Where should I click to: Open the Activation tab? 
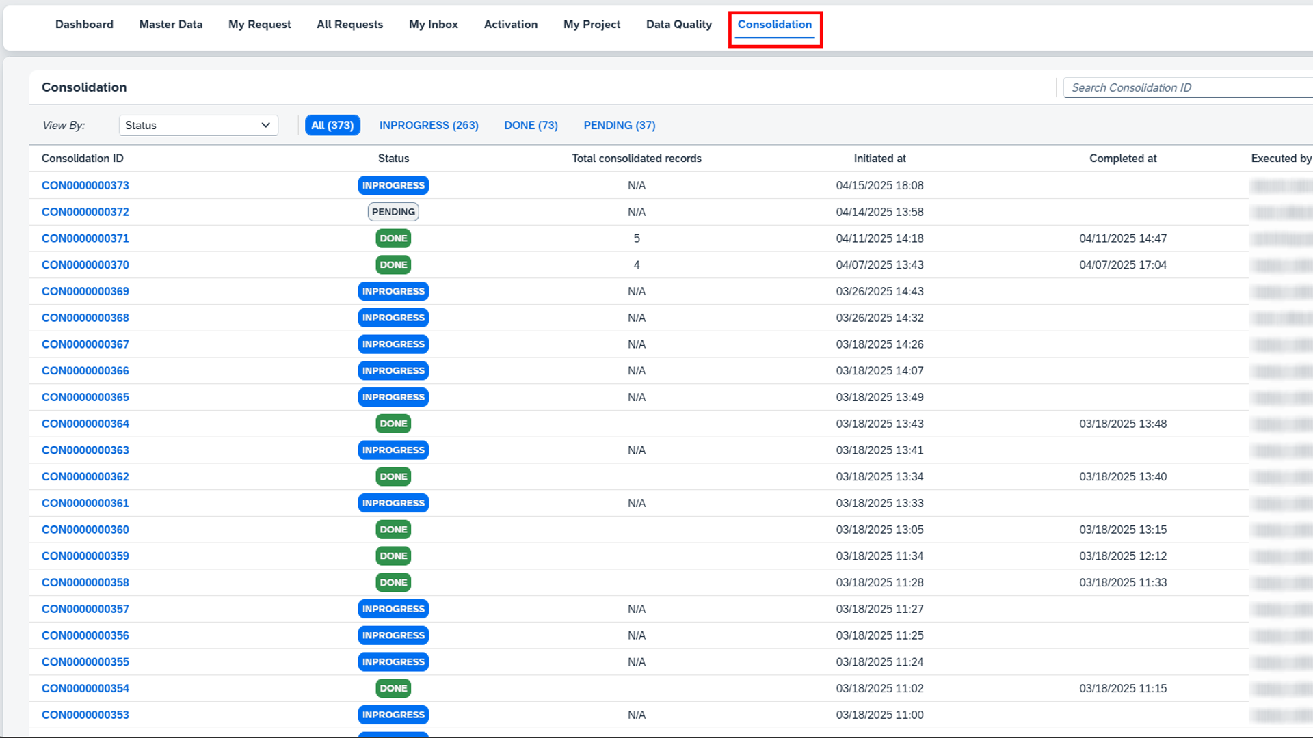pos(510,25)
